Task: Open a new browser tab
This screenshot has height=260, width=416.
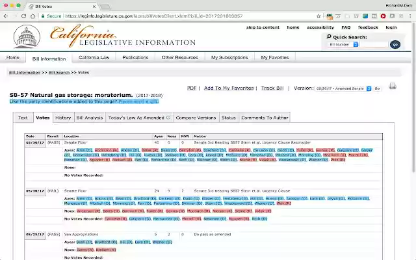Action: (x=105, y=6)
